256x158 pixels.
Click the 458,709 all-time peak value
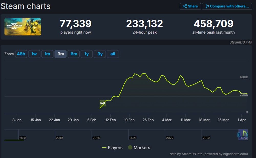pyautogui.click(x=214, y=24)
